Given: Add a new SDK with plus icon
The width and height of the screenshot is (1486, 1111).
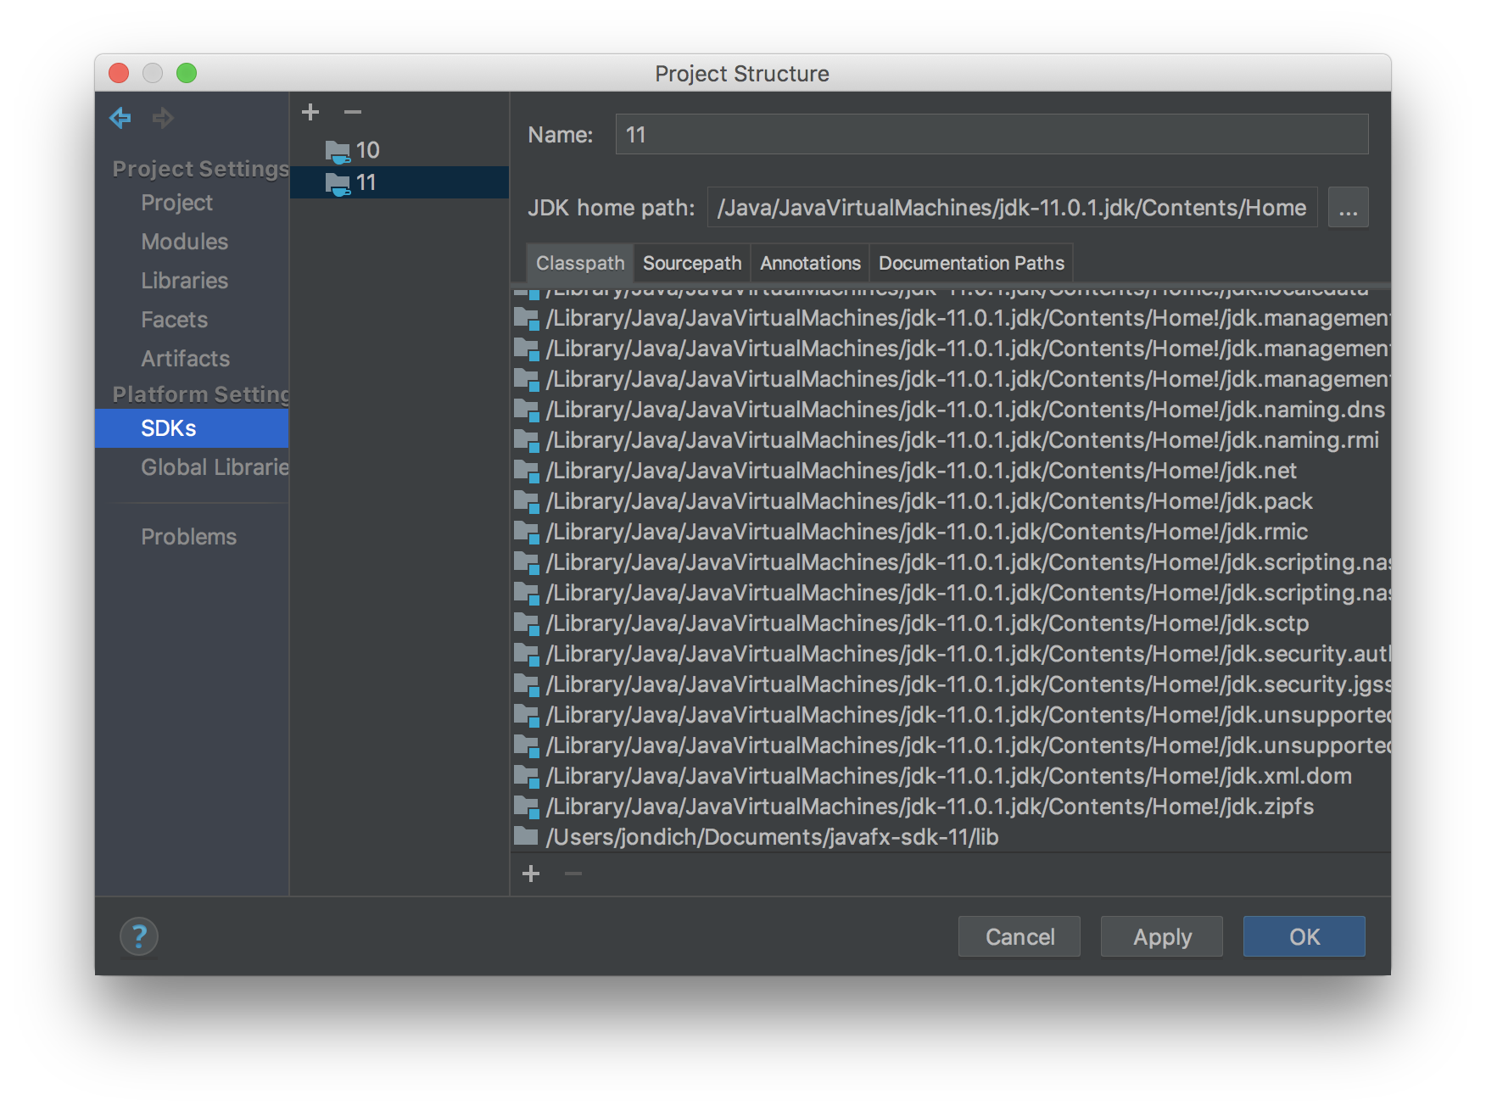Looking at the screenshot, I should tap(310, 112).
